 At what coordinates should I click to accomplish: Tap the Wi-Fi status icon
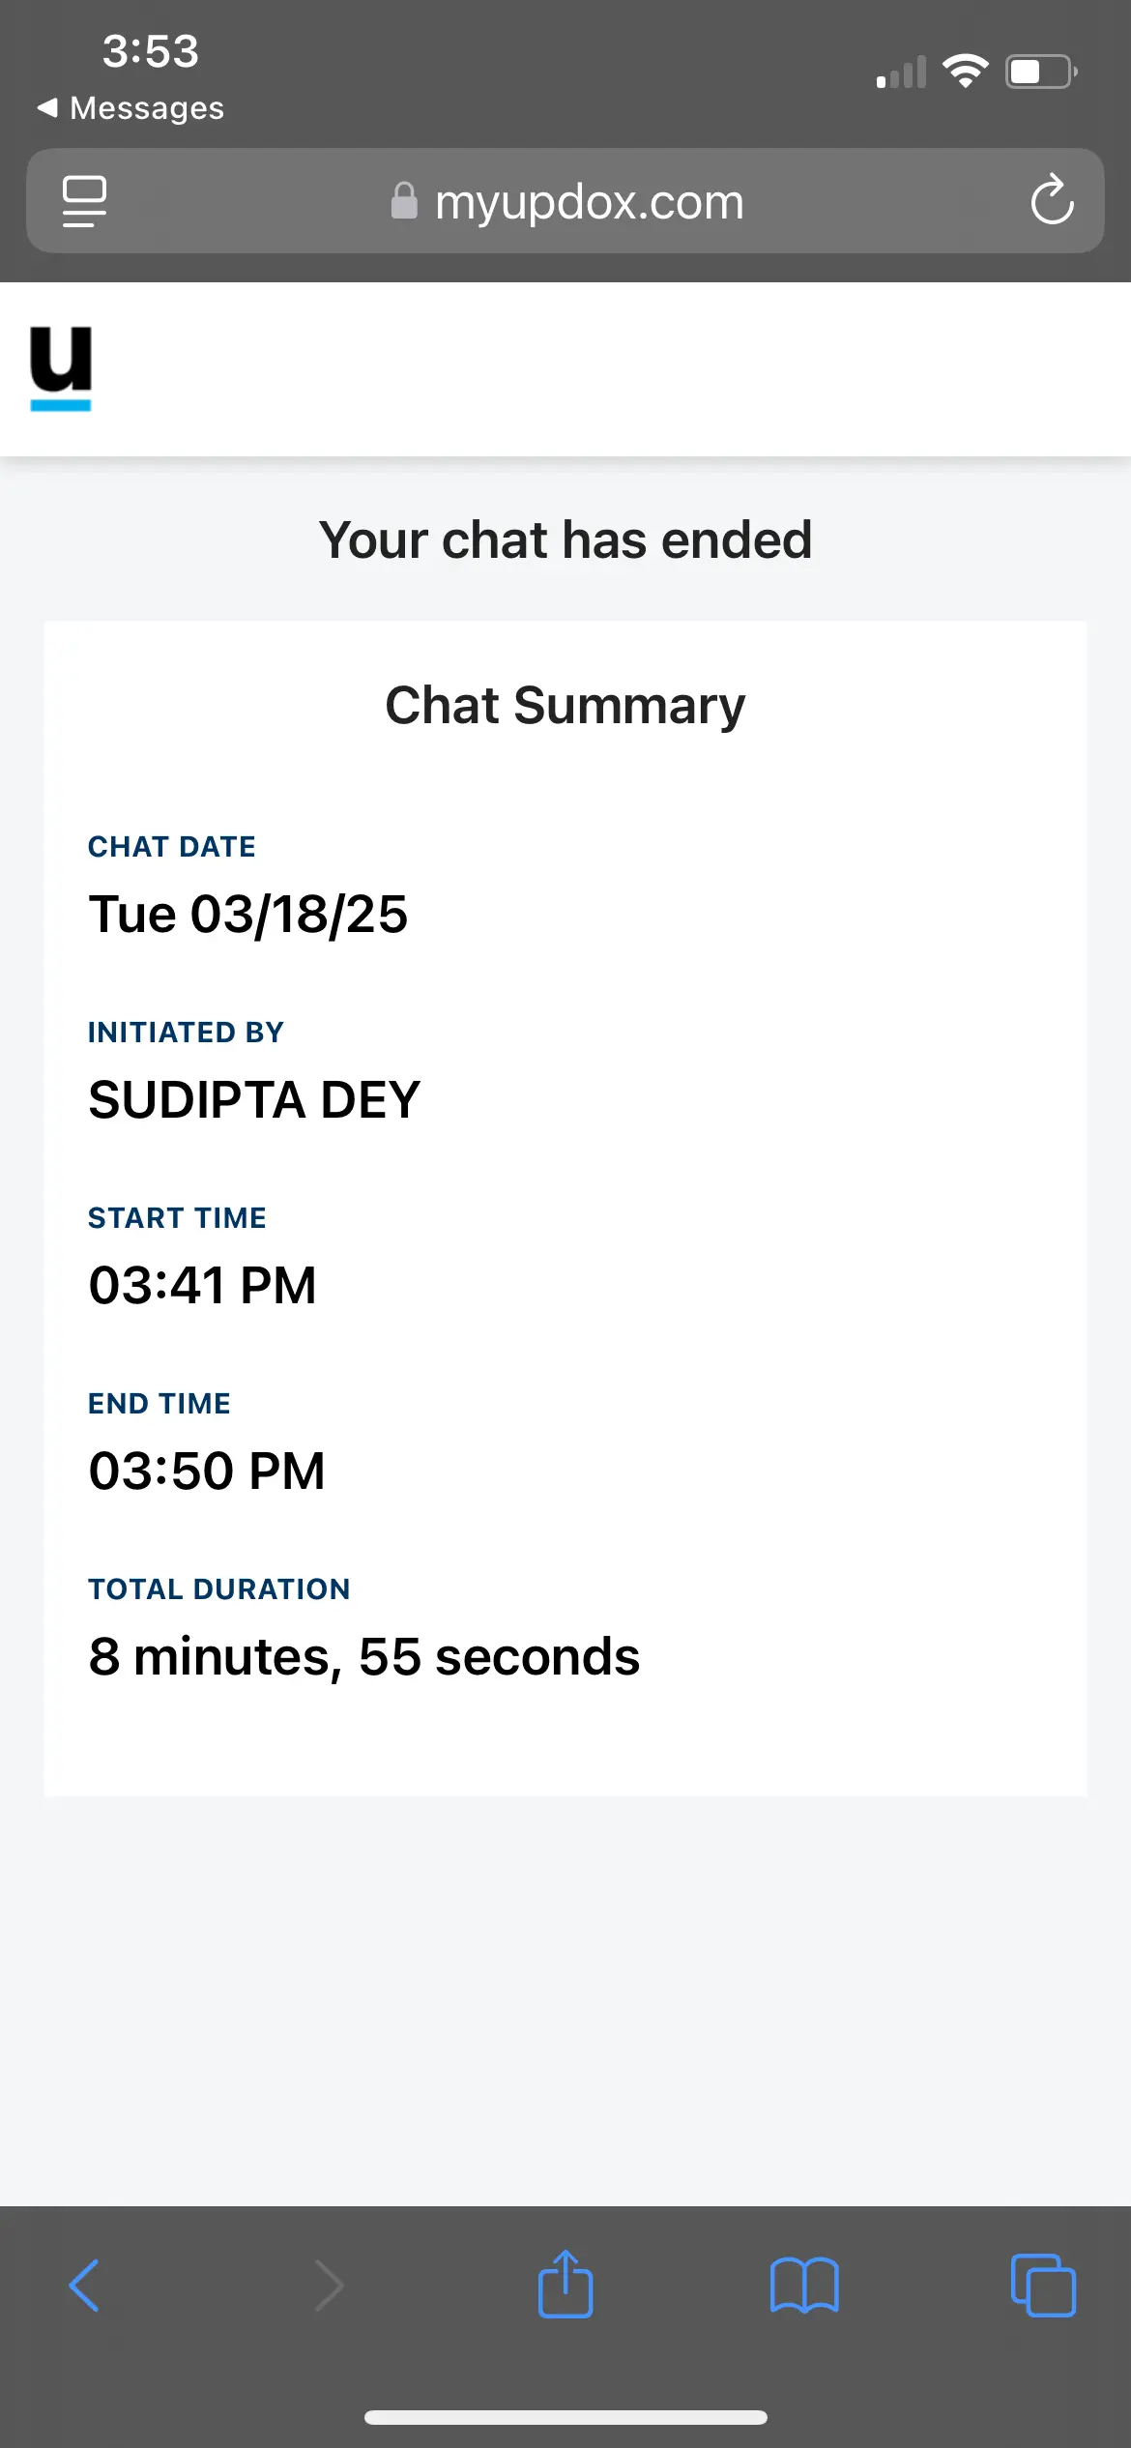(965, 71)
